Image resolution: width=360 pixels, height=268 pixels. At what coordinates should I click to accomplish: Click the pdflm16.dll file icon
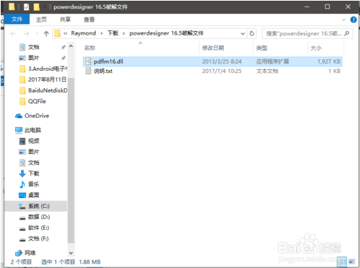coord(88,61)
